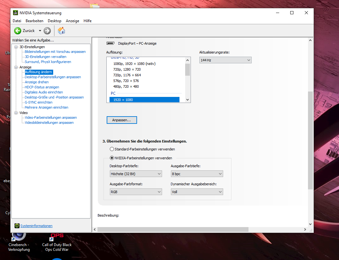Collapse the 3D-Einstellungen tree node

click(16, 47)
